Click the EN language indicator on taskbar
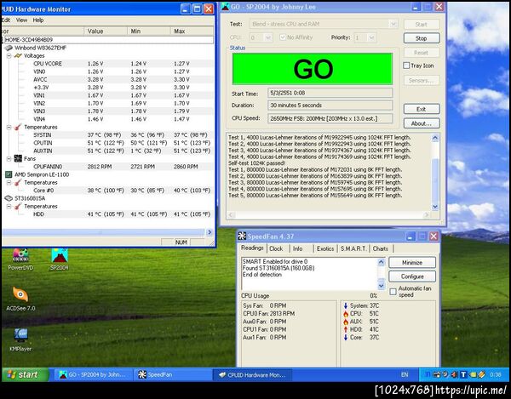Viewport: 511px width, 399px height. point(405,375)
